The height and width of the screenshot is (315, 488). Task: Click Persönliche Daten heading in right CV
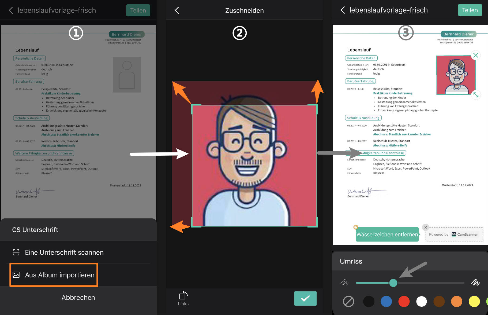point(361,58)
